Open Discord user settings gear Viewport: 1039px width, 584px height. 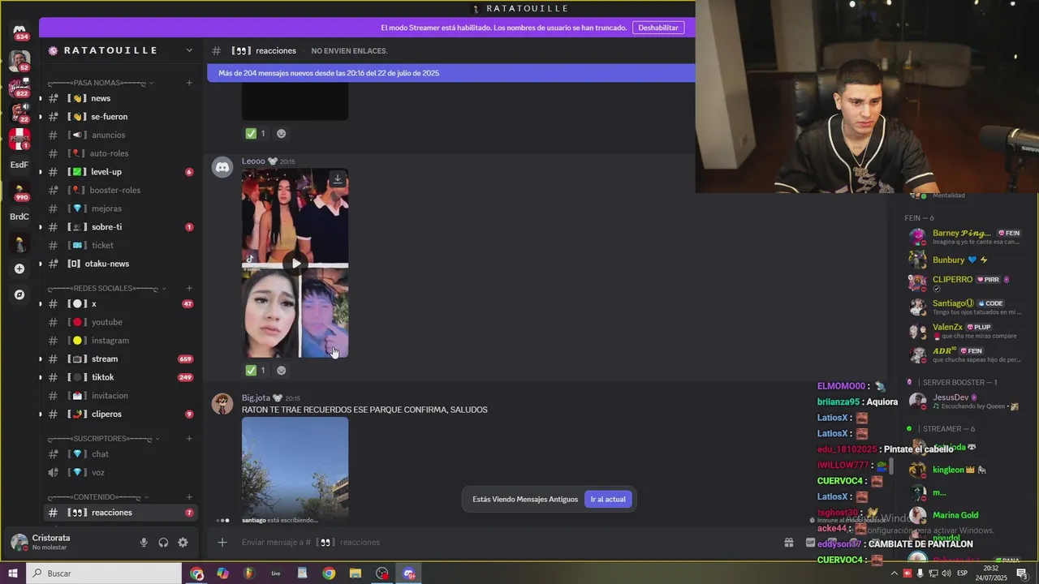point(183,543)
